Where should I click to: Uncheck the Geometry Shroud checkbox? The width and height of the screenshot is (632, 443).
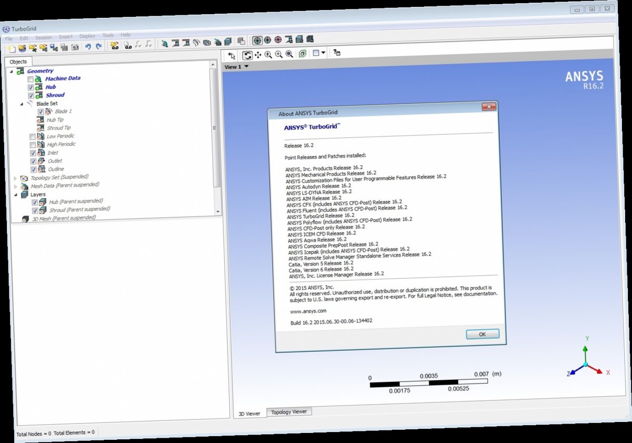pyautogui.click(x=31, y=96)
